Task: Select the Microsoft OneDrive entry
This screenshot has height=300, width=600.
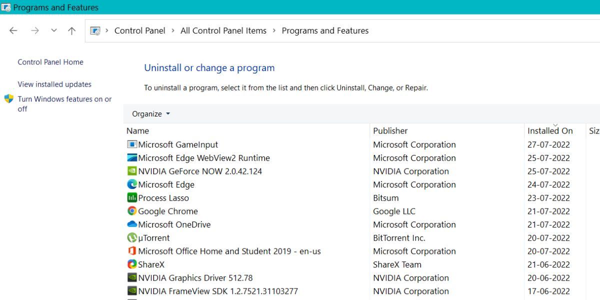Action: [174, 224]
